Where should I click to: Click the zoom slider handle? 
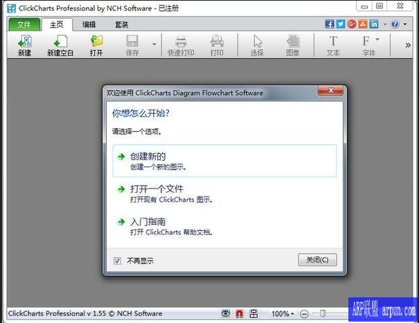tap(323, 313)
